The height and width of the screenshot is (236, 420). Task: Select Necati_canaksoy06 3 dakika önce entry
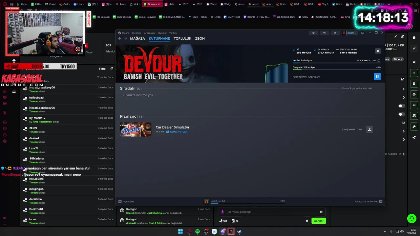pos(68,89)
